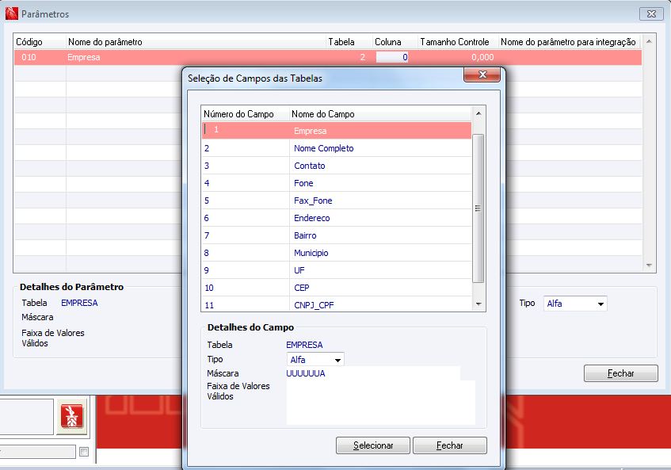Click the Coluna cell with value 0
671x470 pixels.
click(x=392, y=57)
